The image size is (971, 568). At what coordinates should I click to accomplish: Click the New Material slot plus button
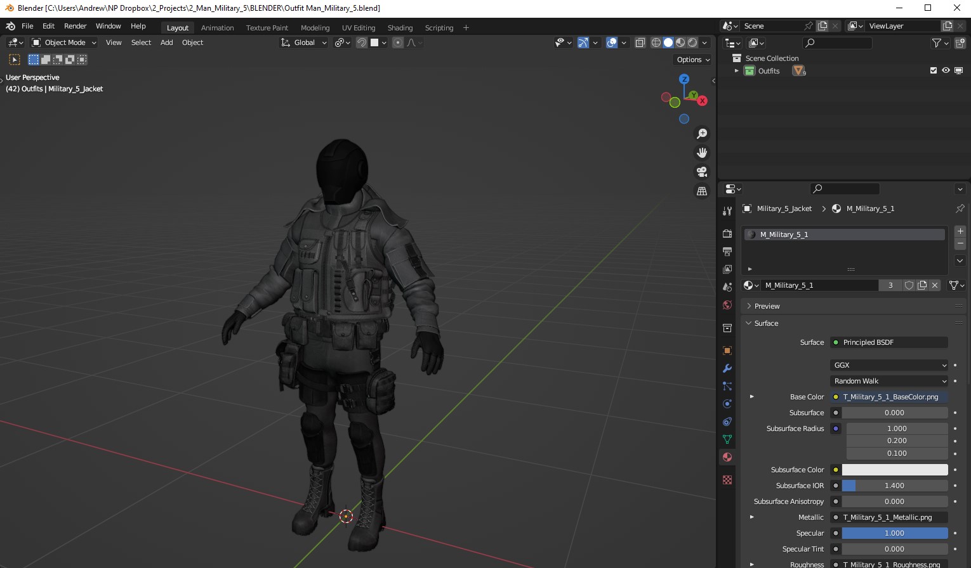[960, 231]
